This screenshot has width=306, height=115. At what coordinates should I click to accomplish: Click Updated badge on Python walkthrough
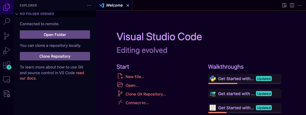pyautogui.click(x=264, y=79)
